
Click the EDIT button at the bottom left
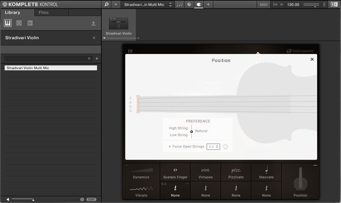91,199
